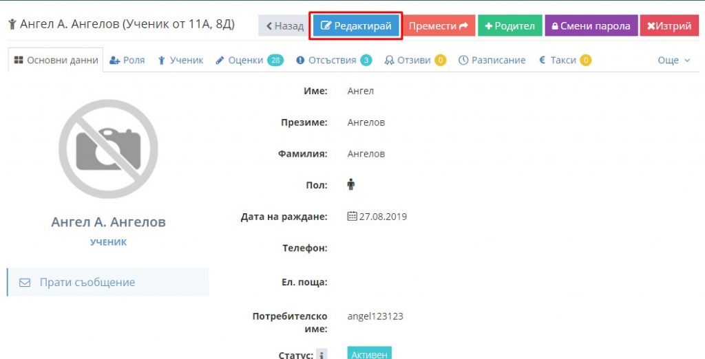
Task: Click the Премести move button
Action: (x=438, y=26)
